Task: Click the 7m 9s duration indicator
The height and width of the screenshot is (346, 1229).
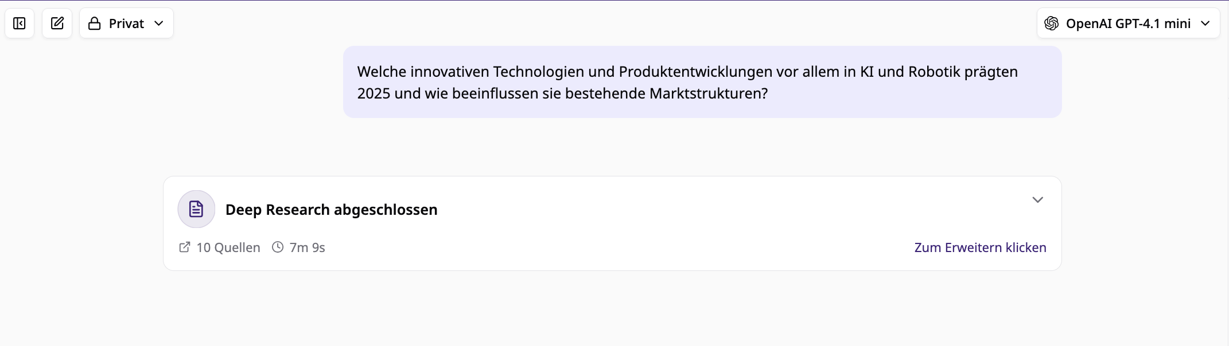Action: point(307,247)
